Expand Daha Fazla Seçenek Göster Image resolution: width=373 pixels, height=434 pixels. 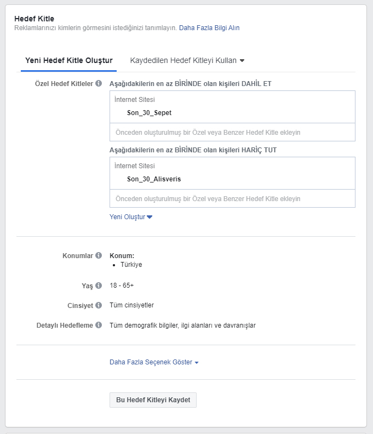154,362
